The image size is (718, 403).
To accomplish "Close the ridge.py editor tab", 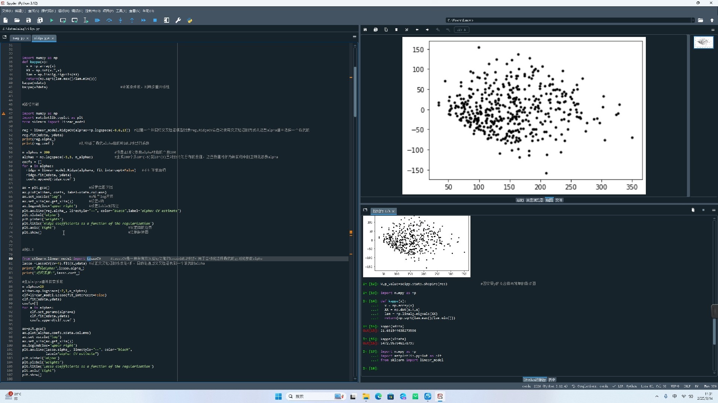I will pos(53,38).
